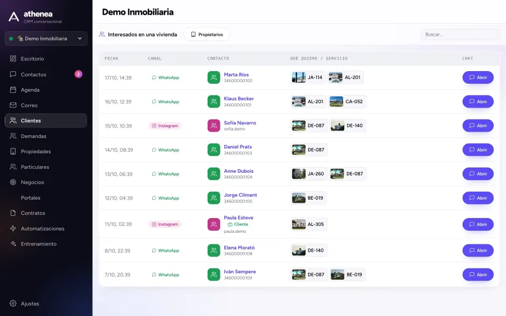Image resolution: width=506 pixels, height=316 pixels.
Task: Click Iván Sempere green contact avatar icon
Action: [x=213, y=275]
